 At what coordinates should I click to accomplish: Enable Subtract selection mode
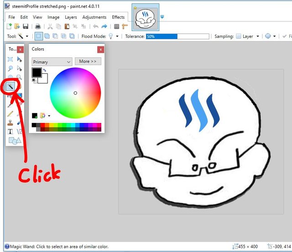pyautogui.click(x=55, y=36)
